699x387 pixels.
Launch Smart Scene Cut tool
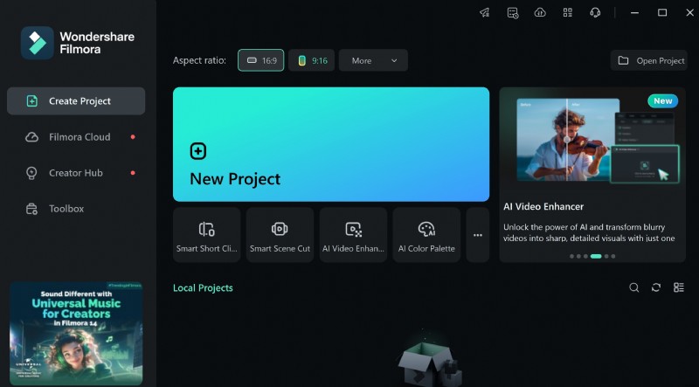point(280,235)
